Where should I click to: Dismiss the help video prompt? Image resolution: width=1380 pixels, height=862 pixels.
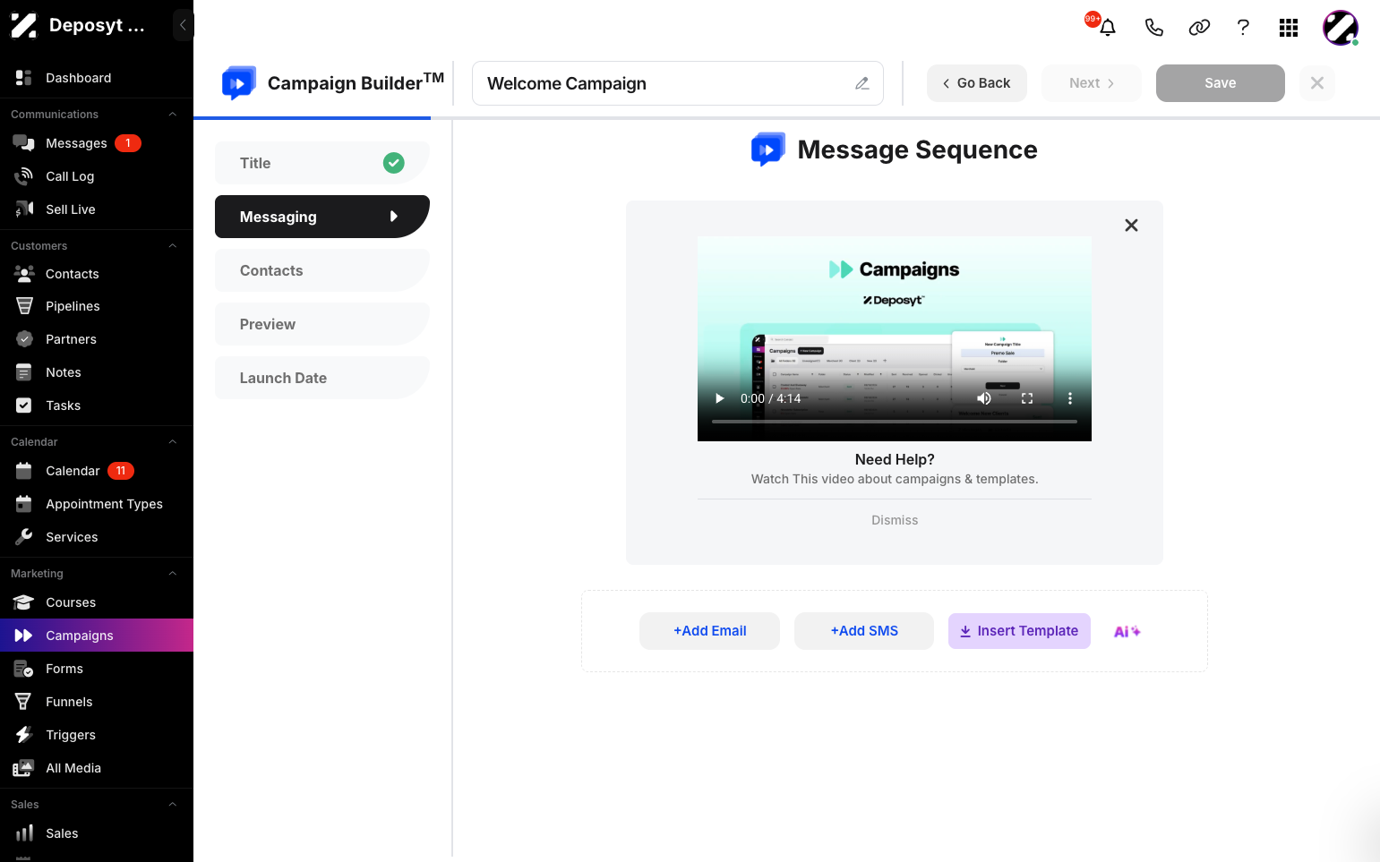[x=895, y=520]
